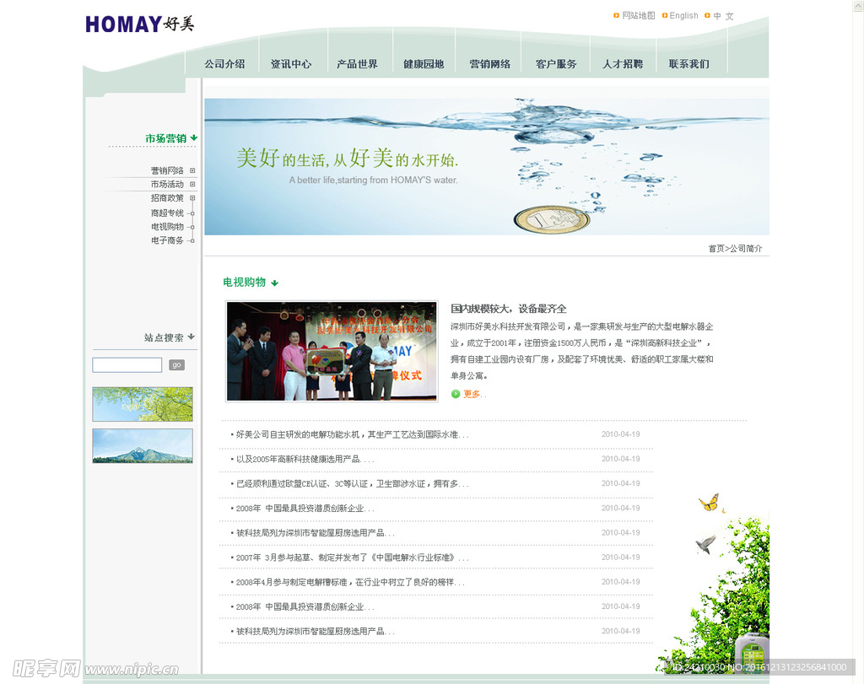Screen dimensions: 864x684
Task: Select 商超专线 in the sidebar tree
Action: pos(167,213)
